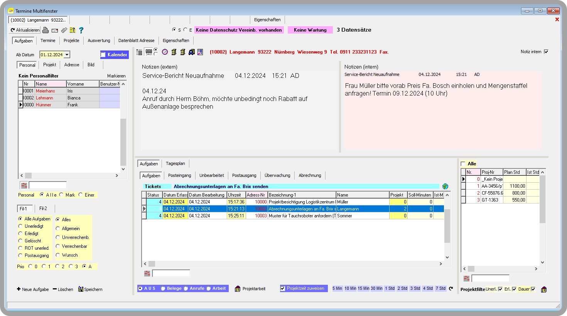Screen dimensions: 567x316
Task: Click the printer icon in the toolbar
Action: tap(46, 30)
